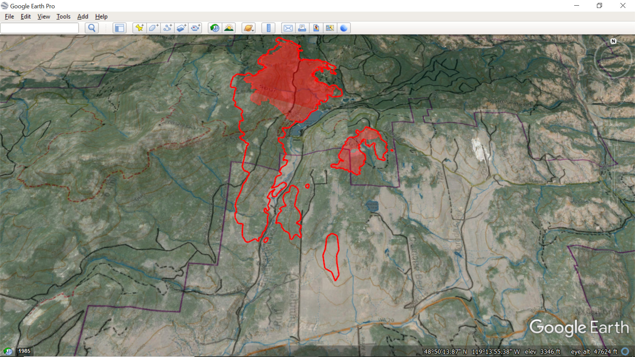Add a placemark with pushpin icon

pos(140,28)
